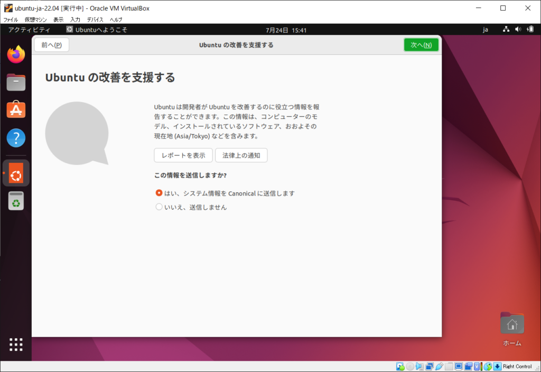Open the Trash in the dock
The image size is (541, 372).
coord(16,201)
